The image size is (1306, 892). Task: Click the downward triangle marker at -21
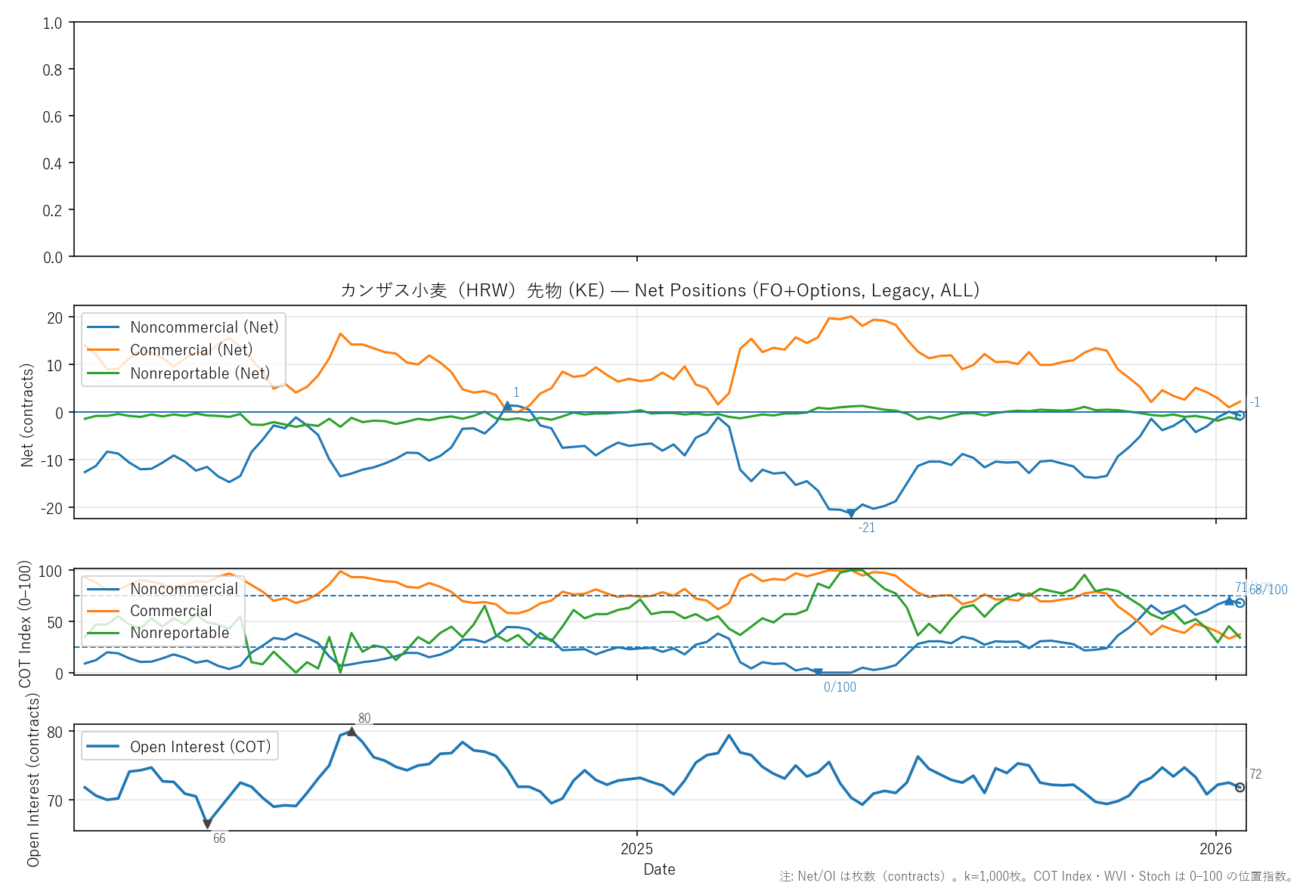coord(851,513)
